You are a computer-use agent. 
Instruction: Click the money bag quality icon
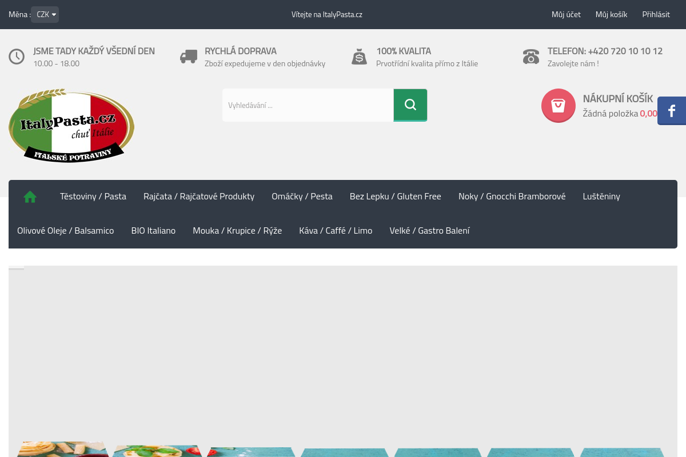coord(359,57)
